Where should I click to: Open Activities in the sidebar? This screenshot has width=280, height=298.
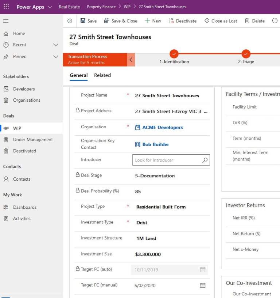tap(31, 219)
